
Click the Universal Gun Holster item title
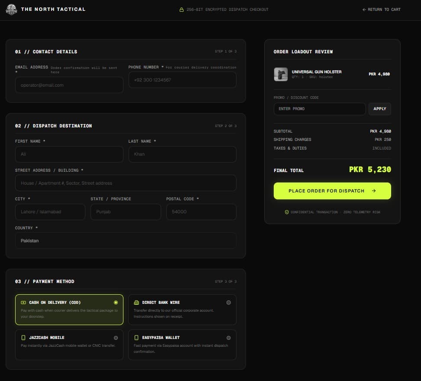[x=317, y=72]
